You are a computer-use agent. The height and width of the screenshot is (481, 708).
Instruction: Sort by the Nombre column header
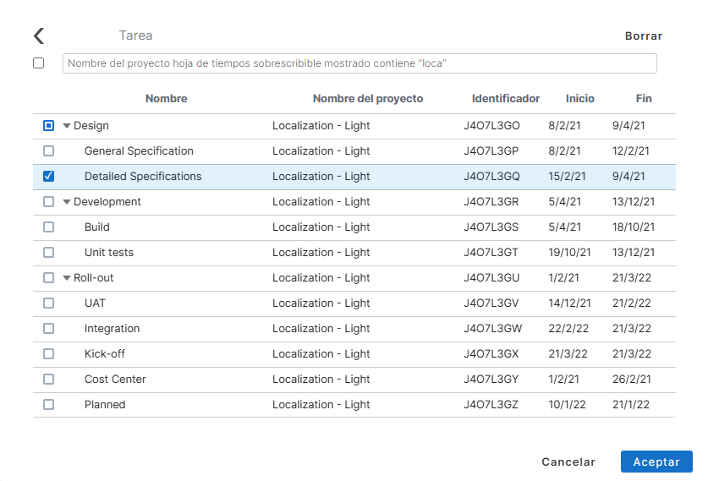[166, 99]
